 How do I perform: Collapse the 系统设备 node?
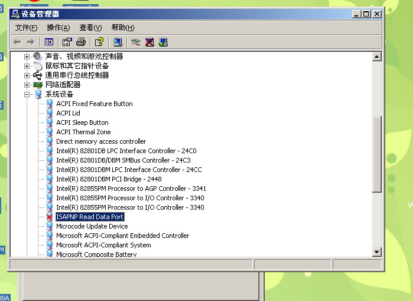27,94
